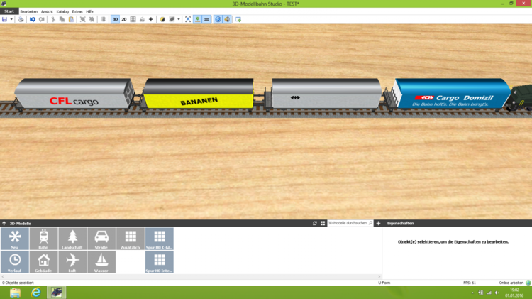Select the Spur H0 K-Gl... tile

pos(160,239)
